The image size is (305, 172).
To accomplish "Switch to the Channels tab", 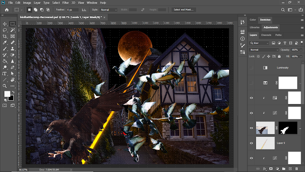I will click(x=266, y=35).
